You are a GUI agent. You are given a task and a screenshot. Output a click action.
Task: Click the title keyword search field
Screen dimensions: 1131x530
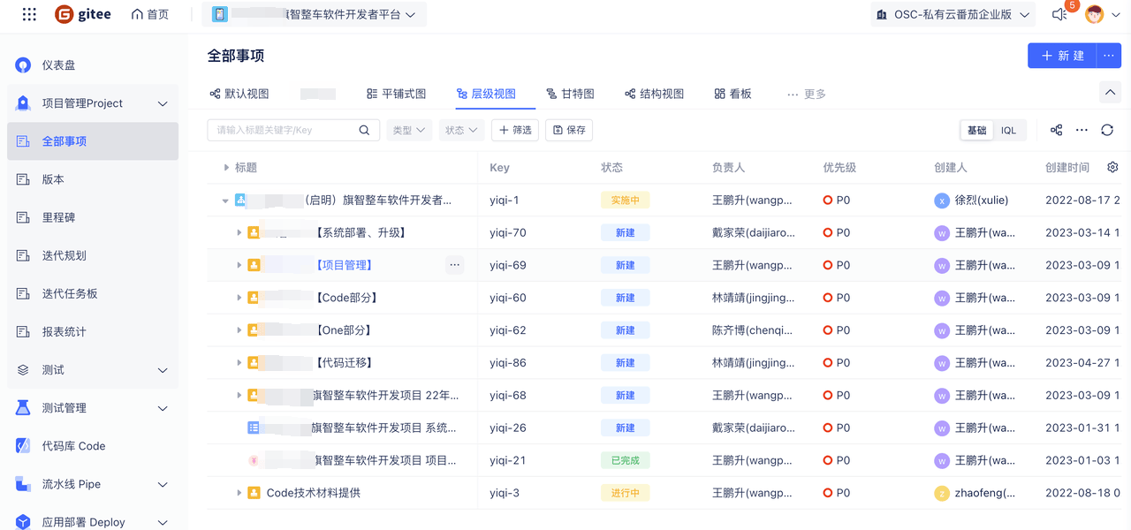coord(285,130)
